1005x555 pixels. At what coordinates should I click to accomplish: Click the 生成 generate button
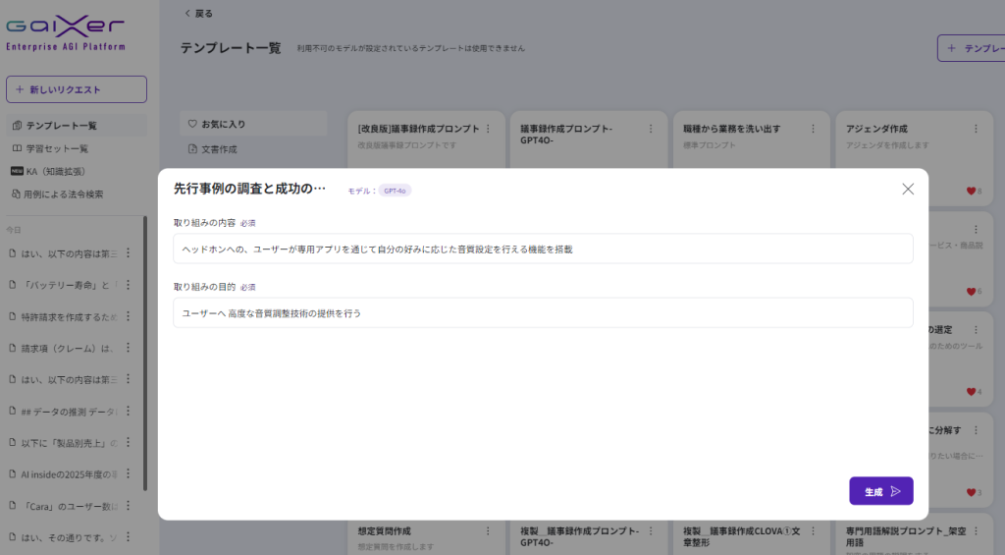click(x=880, y=491)
